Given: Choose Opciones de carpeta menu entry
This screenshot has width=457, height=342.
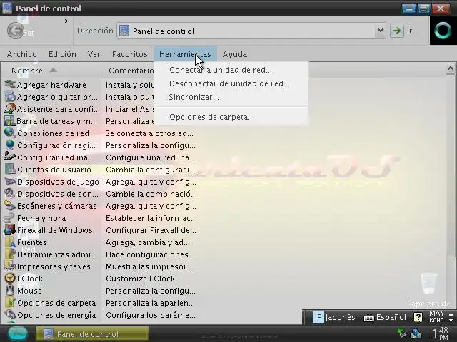Looking at the screenshot, I should (231, 117).
